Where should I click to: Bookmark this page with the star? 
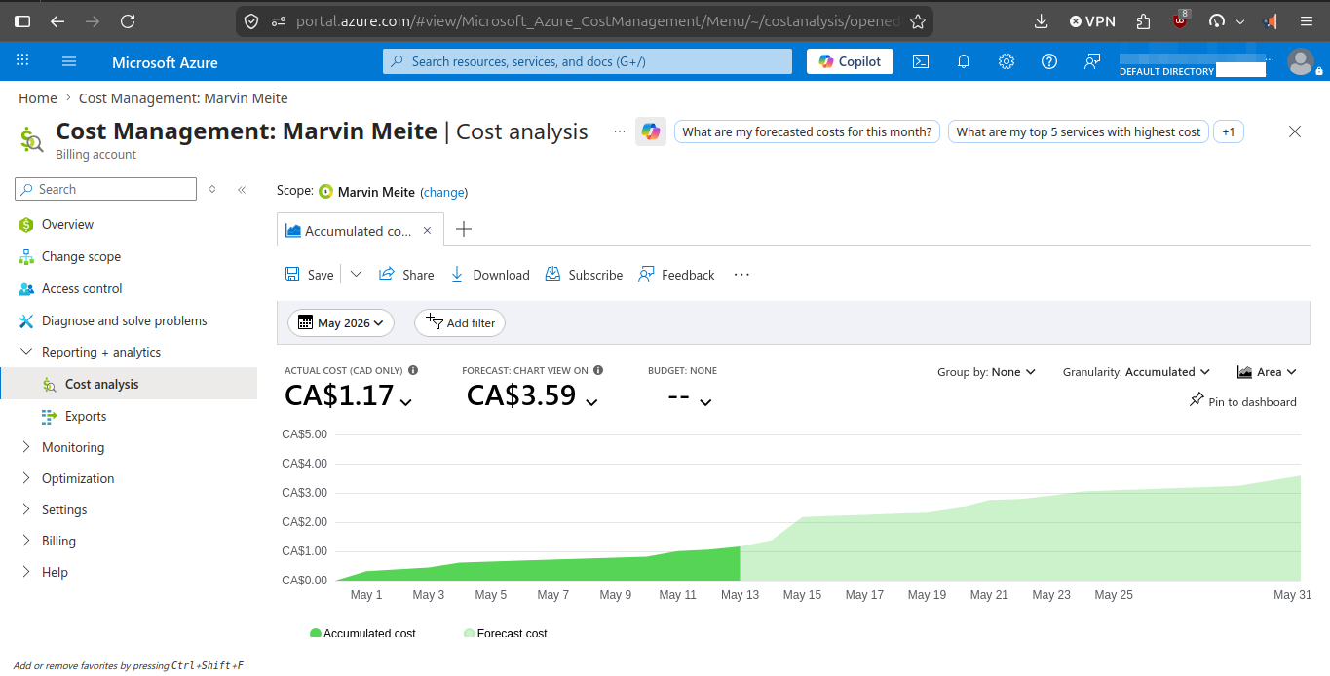pos(917,20)
